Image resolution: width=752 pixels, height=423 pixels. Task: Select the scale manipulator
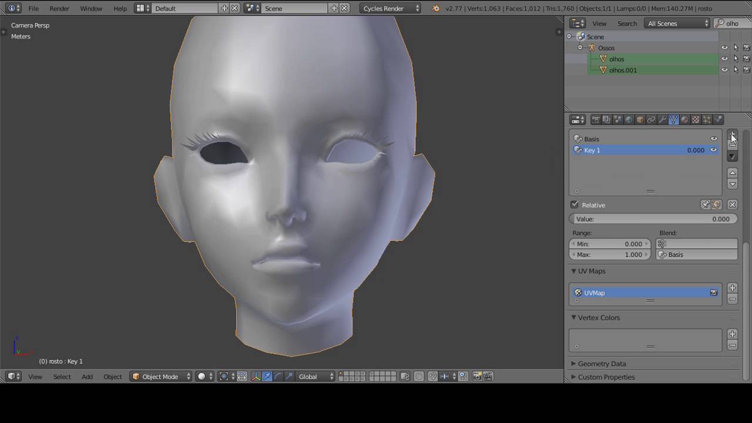[290, 377]
